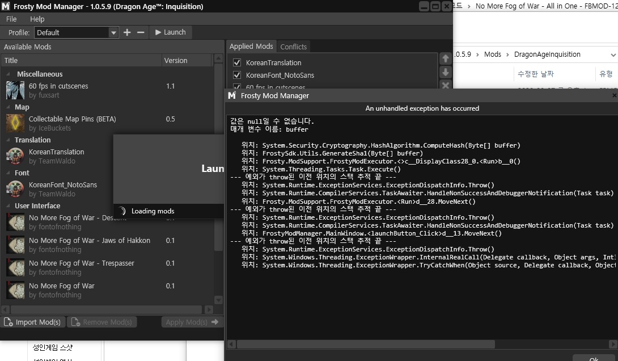Select the KoreanFont_NotoSans mod icon in Available Mods
The height and width of the screenshot is (361, 618).
click(x=15, y=189)
